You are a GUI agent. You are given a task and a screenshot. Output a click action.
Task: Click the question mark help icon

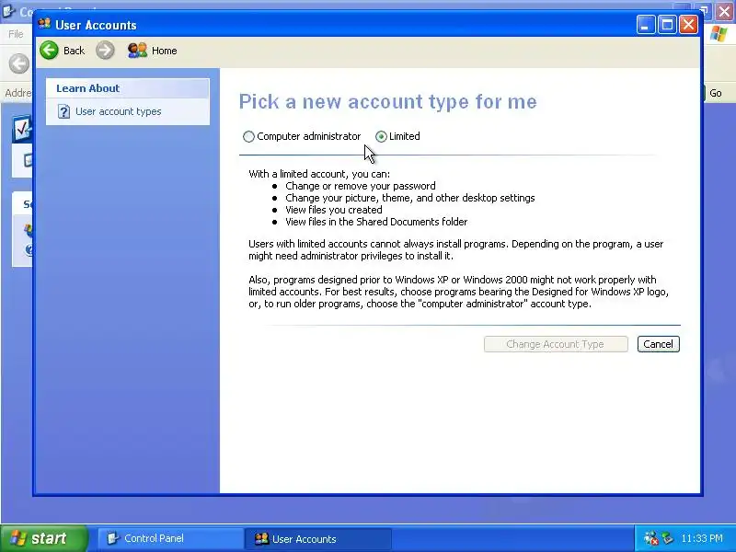[63, 111]
